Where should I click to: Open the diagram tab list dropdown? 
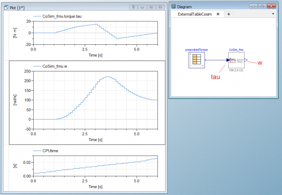click(273, 14)
